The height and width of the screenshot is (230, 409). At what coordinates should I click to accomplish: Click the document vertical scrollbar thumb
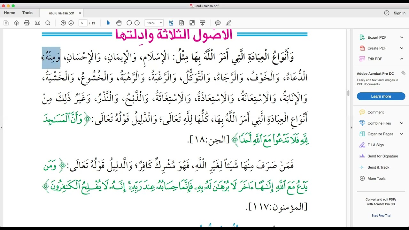pos(348,93)
